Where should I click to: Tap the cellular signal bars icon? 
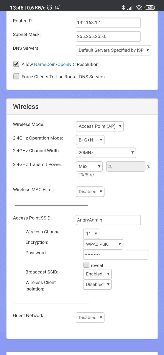coord(130,8)
